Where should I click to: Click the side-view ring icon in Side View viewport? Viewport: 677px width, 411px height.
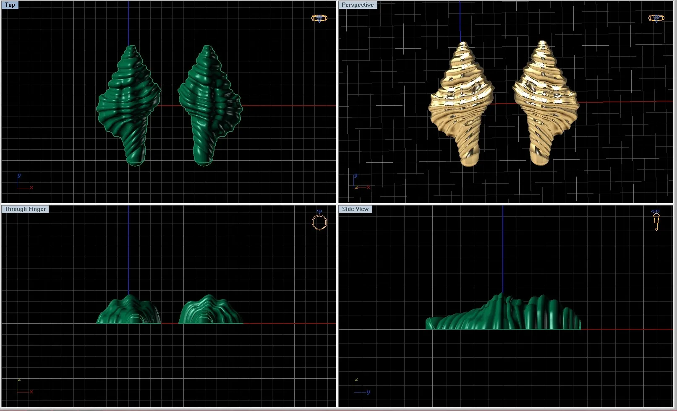tap(656, 220)
